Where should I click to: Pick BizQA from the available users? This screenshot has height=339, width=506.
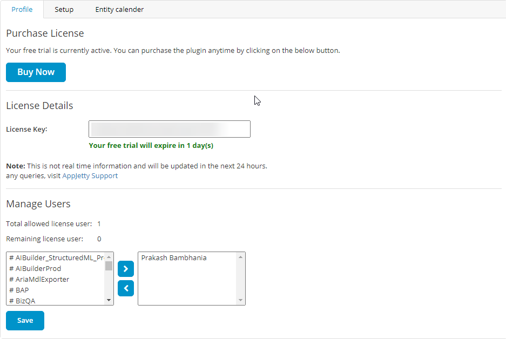click(25, 300)
